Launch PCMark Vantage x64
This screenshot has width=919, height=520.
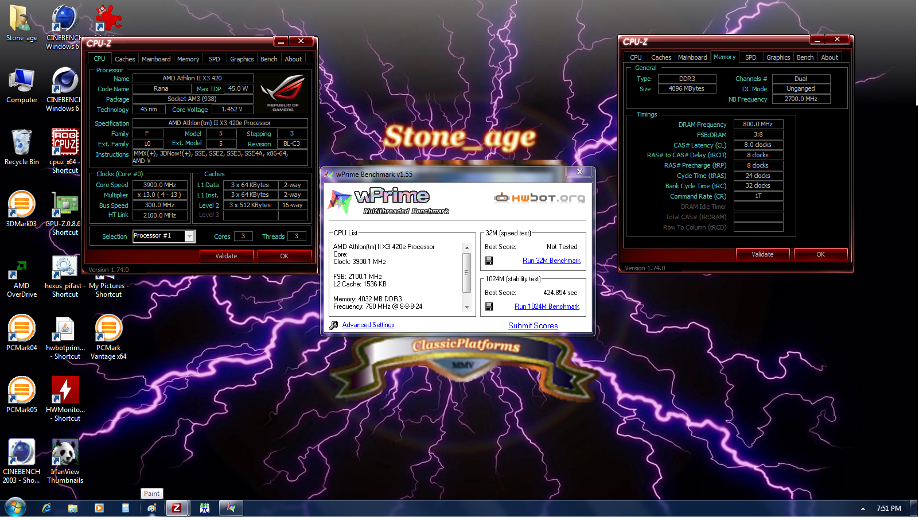pos(108,338)
